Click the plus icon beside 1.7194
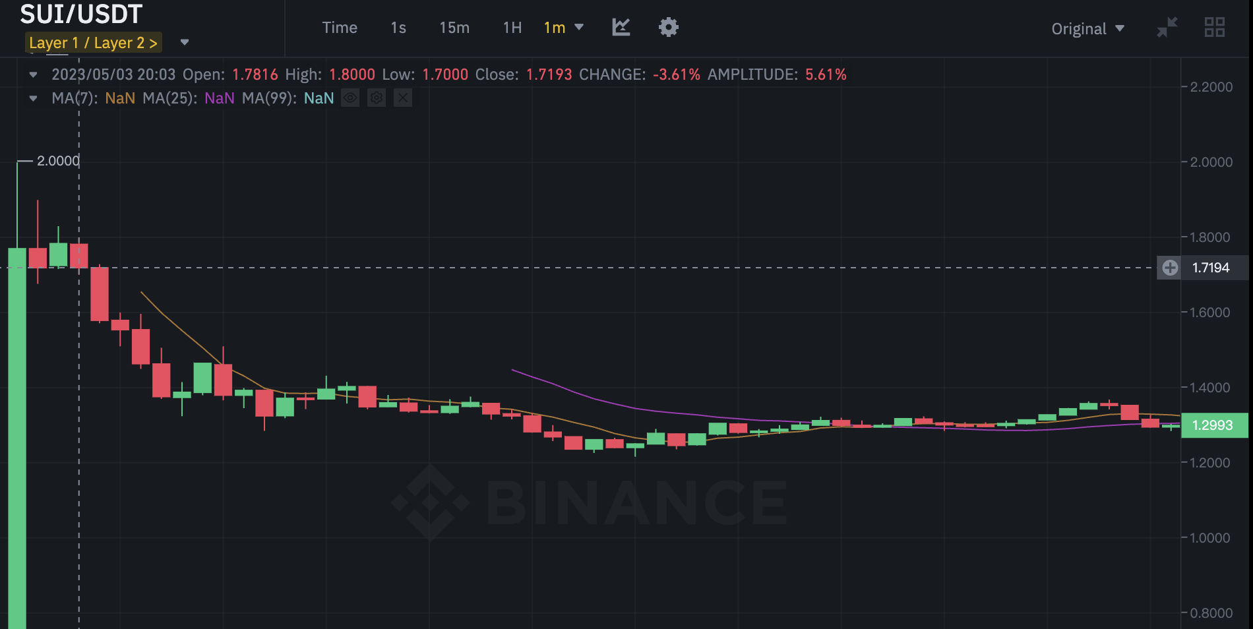1253x629 pixels. point(1170,268)
